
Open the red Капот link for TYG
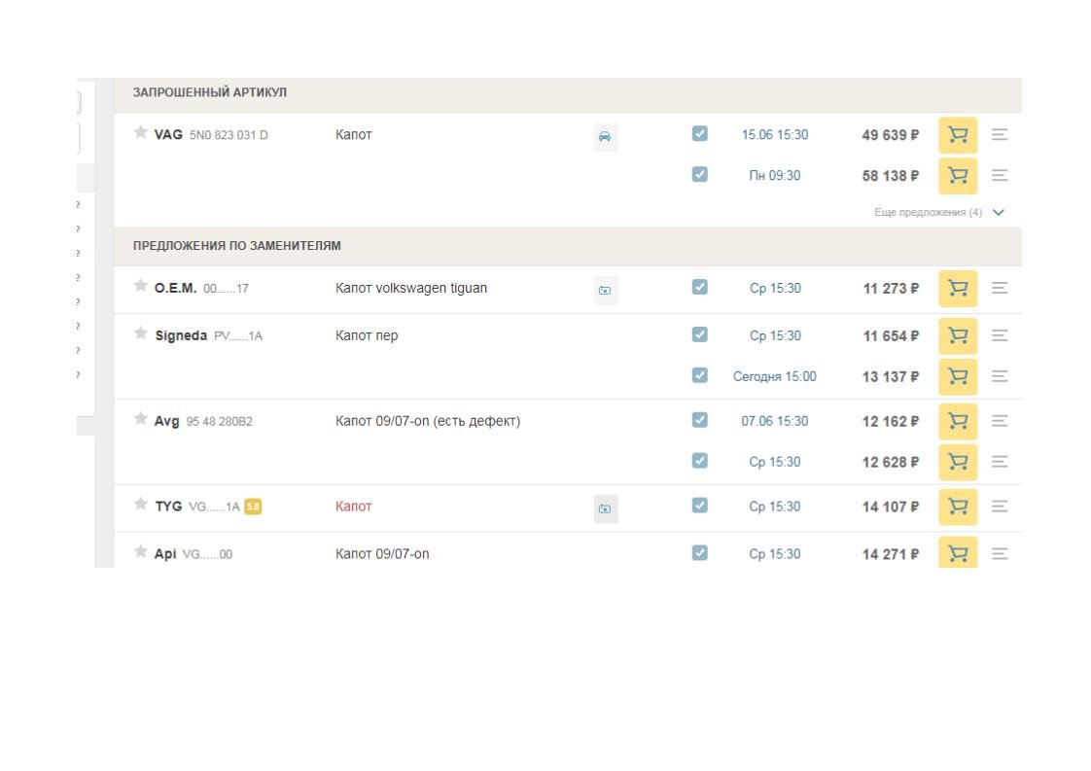(x=354, y=507)
